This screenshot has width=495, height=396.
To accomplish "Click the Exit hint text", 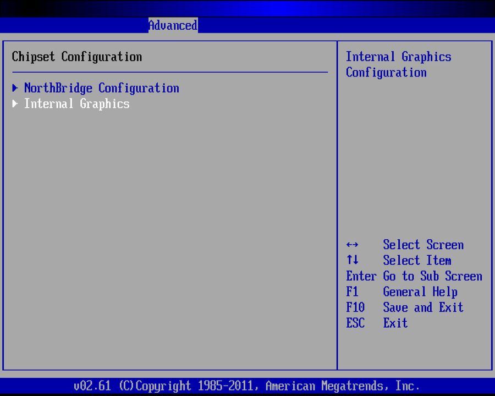I will point(395,323).
